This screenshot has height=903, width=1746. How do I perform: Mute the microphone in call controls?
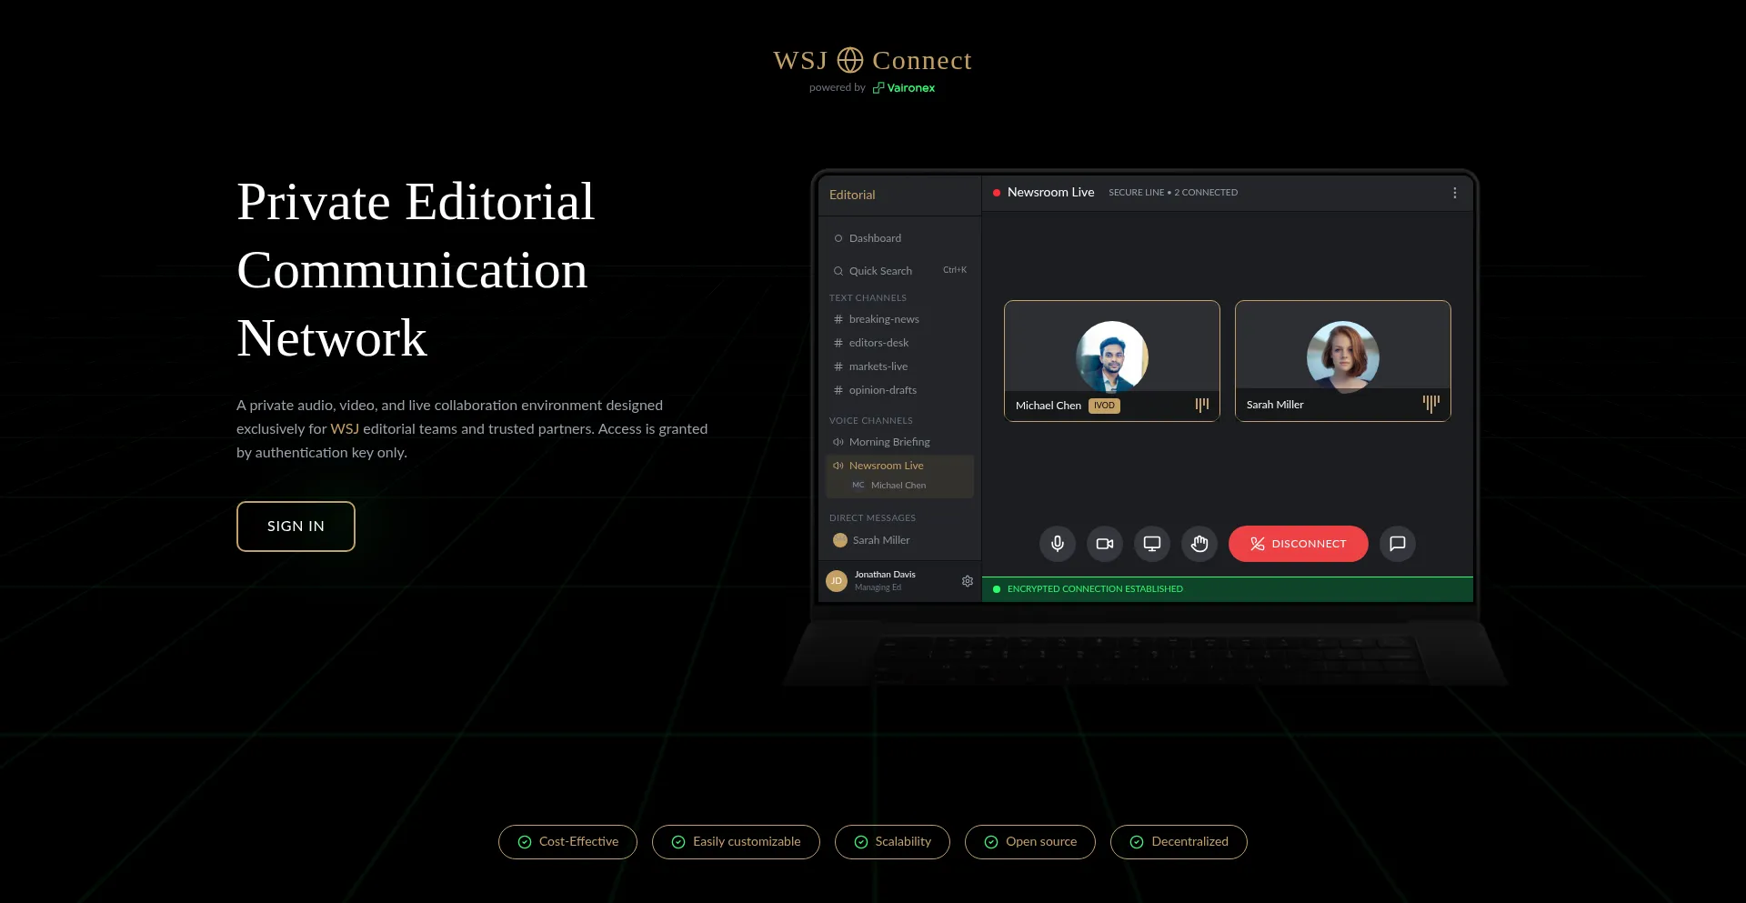1057,544
